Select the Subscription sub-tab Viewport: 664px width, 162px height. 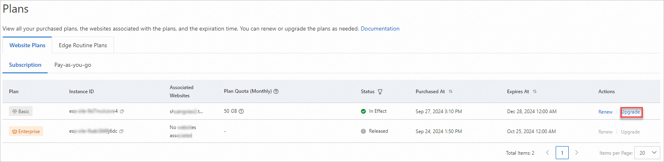(25, 65)
